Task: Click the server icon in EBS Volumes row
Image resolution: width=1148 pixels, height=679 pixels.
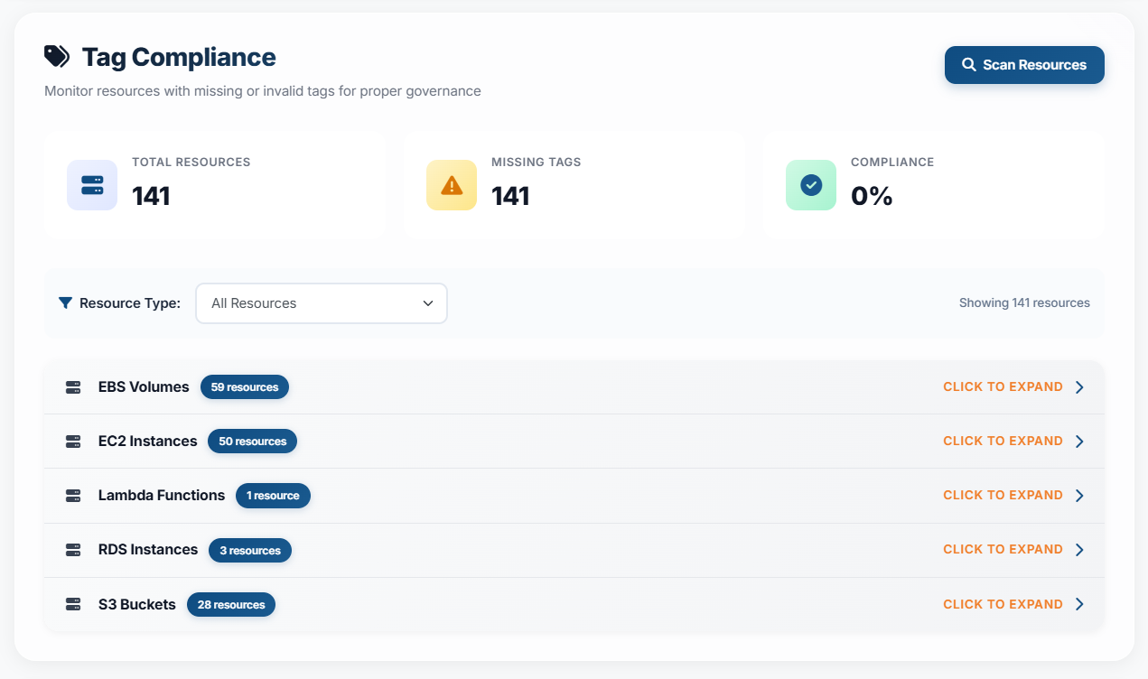Action: [73, 387]
